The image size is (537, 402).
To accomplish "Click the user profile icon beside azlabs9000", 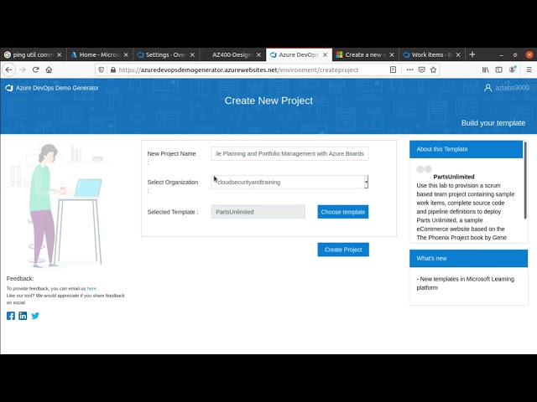I will click(487, 88).
